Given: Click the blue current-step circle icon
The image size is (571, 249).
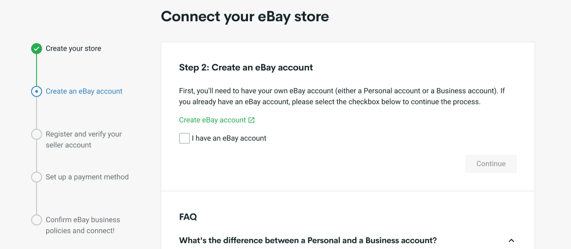Looking at the screenshot, I should tap(37, 91).
